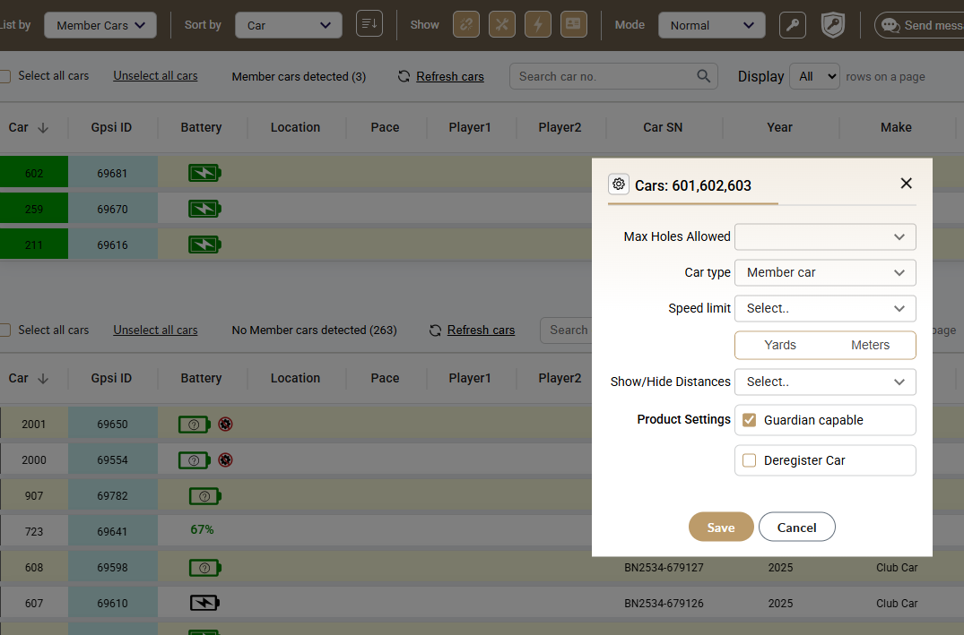Select car 259 green cell

(x=34, y=209)
